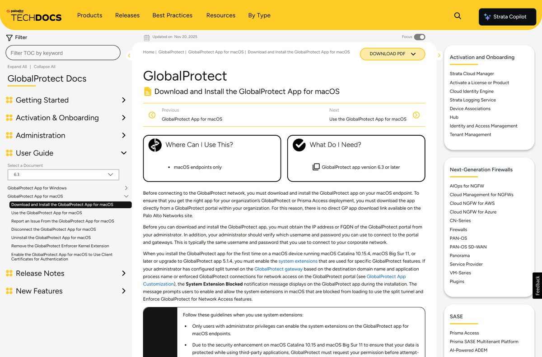Open the system extensions link
The height and width of the screenshot is (357, 542).
pyautogui.click(x=298, y=261)
